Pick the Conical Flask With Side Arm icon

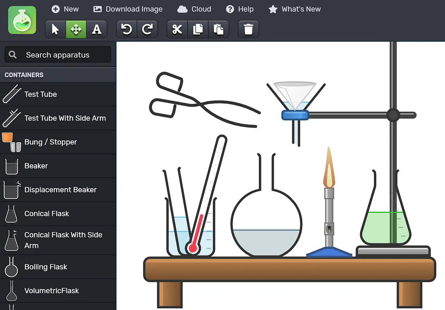tap(11, 240)
